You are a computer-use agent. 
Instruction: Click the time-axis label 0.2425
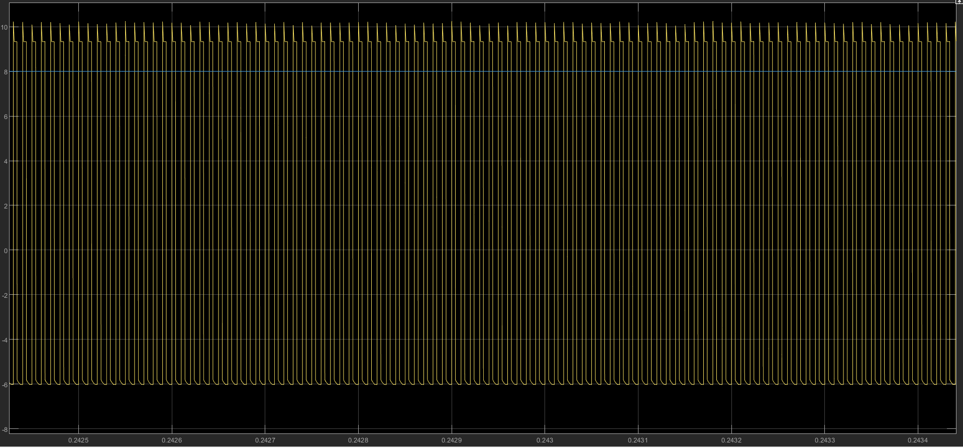78,440
